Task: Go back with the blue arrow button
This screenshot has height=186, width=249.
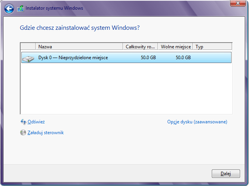Action: 9,9
